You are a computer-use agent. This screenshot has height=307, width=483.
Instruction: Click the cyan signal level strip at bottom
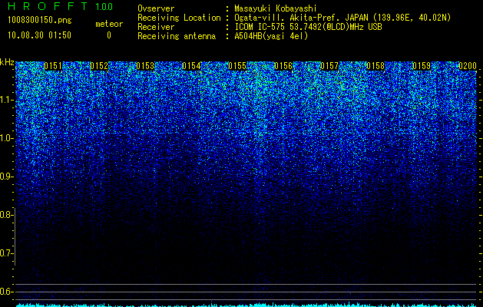click(246, 305)
